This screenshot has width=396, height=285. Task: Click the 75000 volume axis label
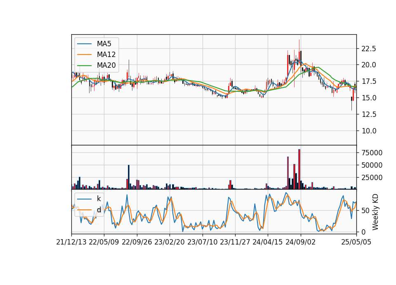372,153
